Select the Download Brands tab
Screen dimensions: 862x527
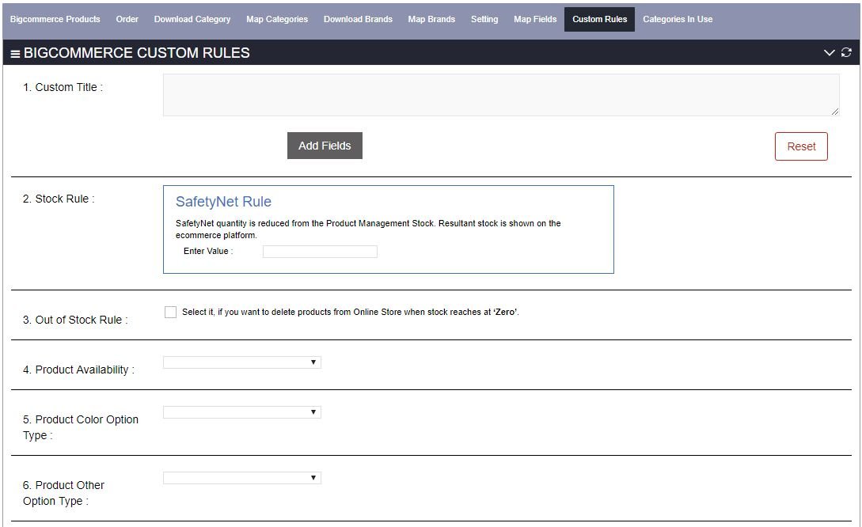(358, 19)
